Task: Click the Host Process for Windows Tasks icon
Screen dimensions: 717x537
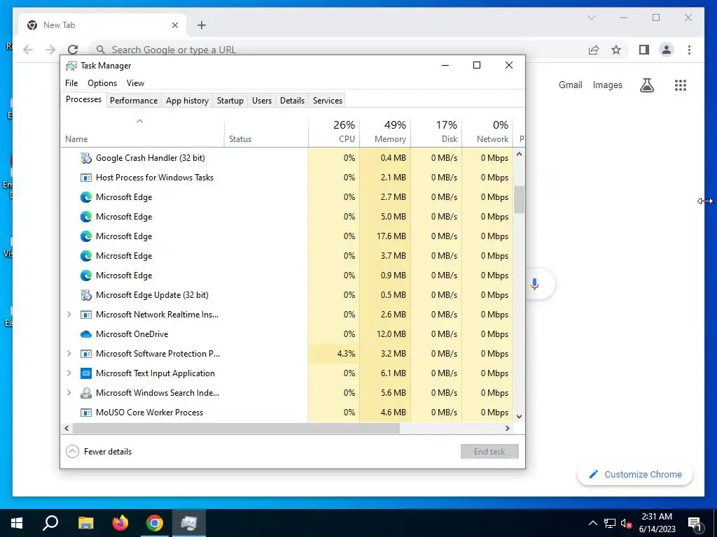Action: click(85, 178)
